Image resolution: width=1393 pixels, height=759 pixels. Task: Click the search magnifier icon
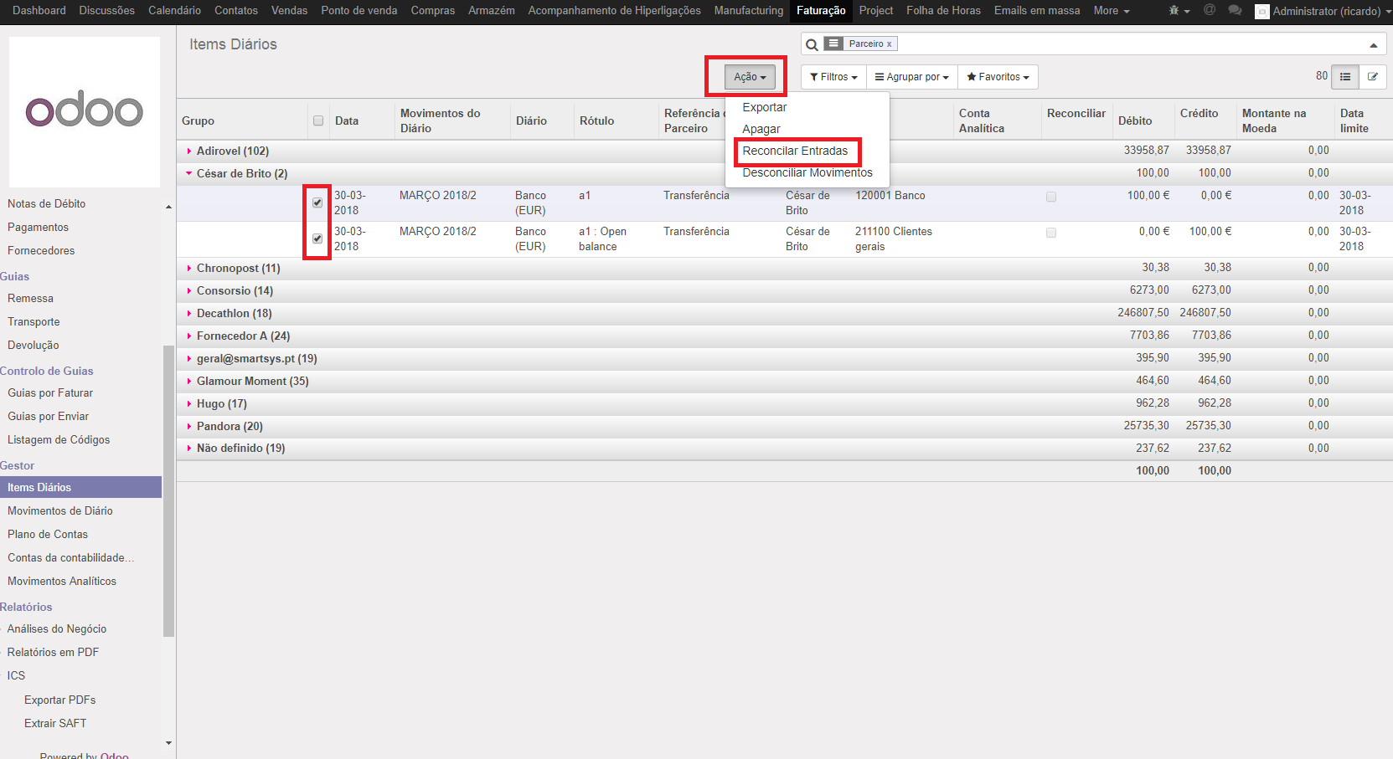[x=812, y=44]
